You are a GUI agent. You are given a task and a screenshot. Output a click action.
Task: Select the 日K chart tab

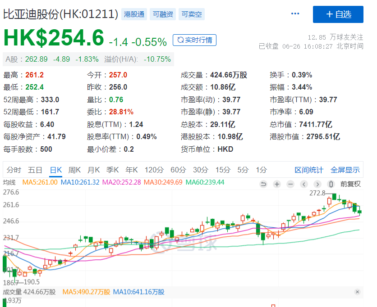point(56,170)
